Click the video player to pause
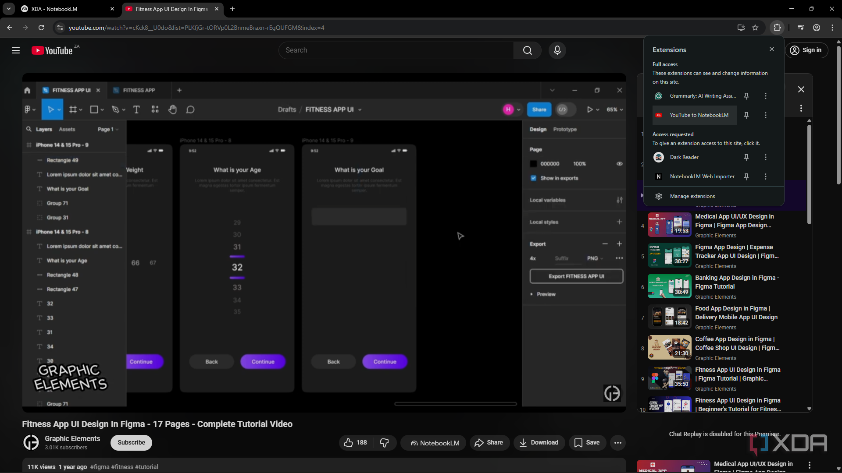This screenshot has height=473, width=842. coord(324,243)
